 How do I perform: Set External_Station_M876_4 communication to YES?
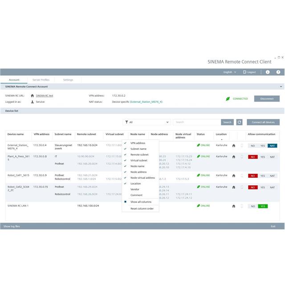tap(262, 146)
